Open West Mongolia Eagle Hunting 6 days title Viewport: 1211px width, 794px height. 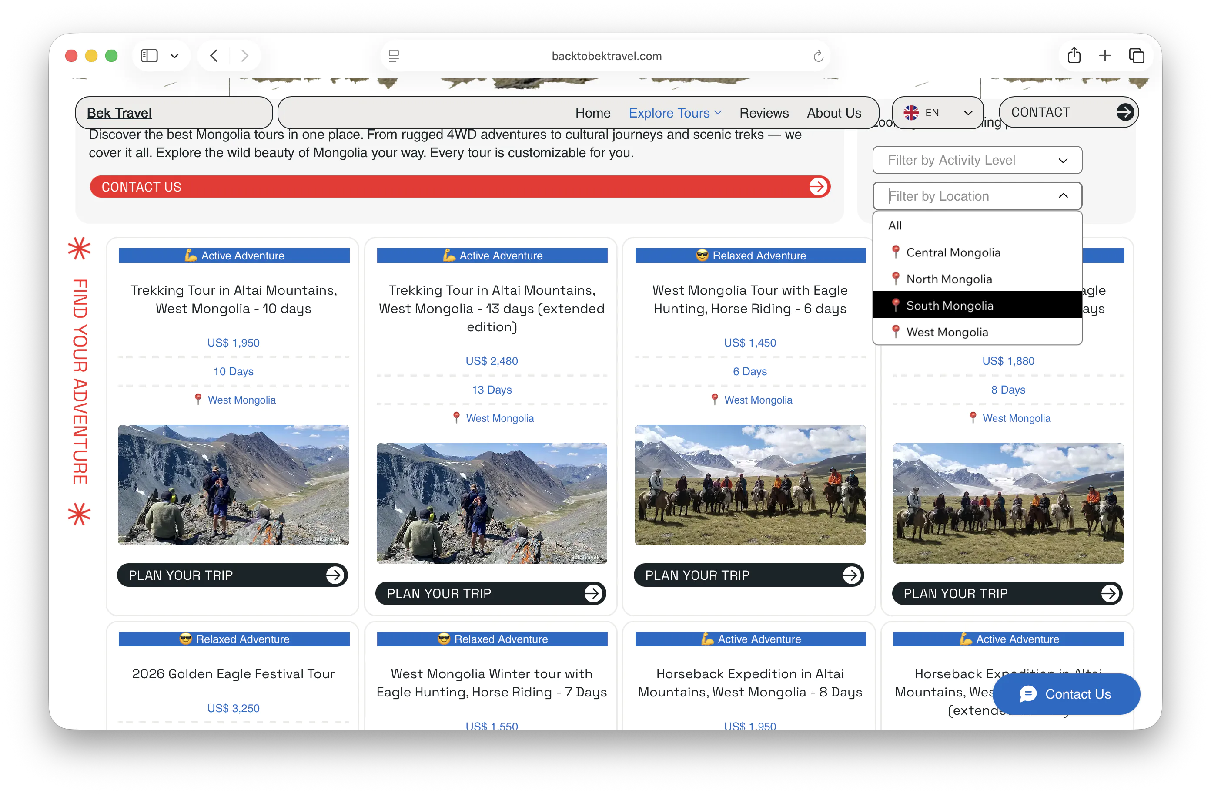click(x=749, y=299)
